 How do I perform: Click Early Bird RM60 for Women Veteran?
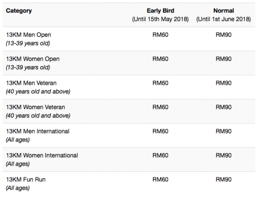[160, 107]
